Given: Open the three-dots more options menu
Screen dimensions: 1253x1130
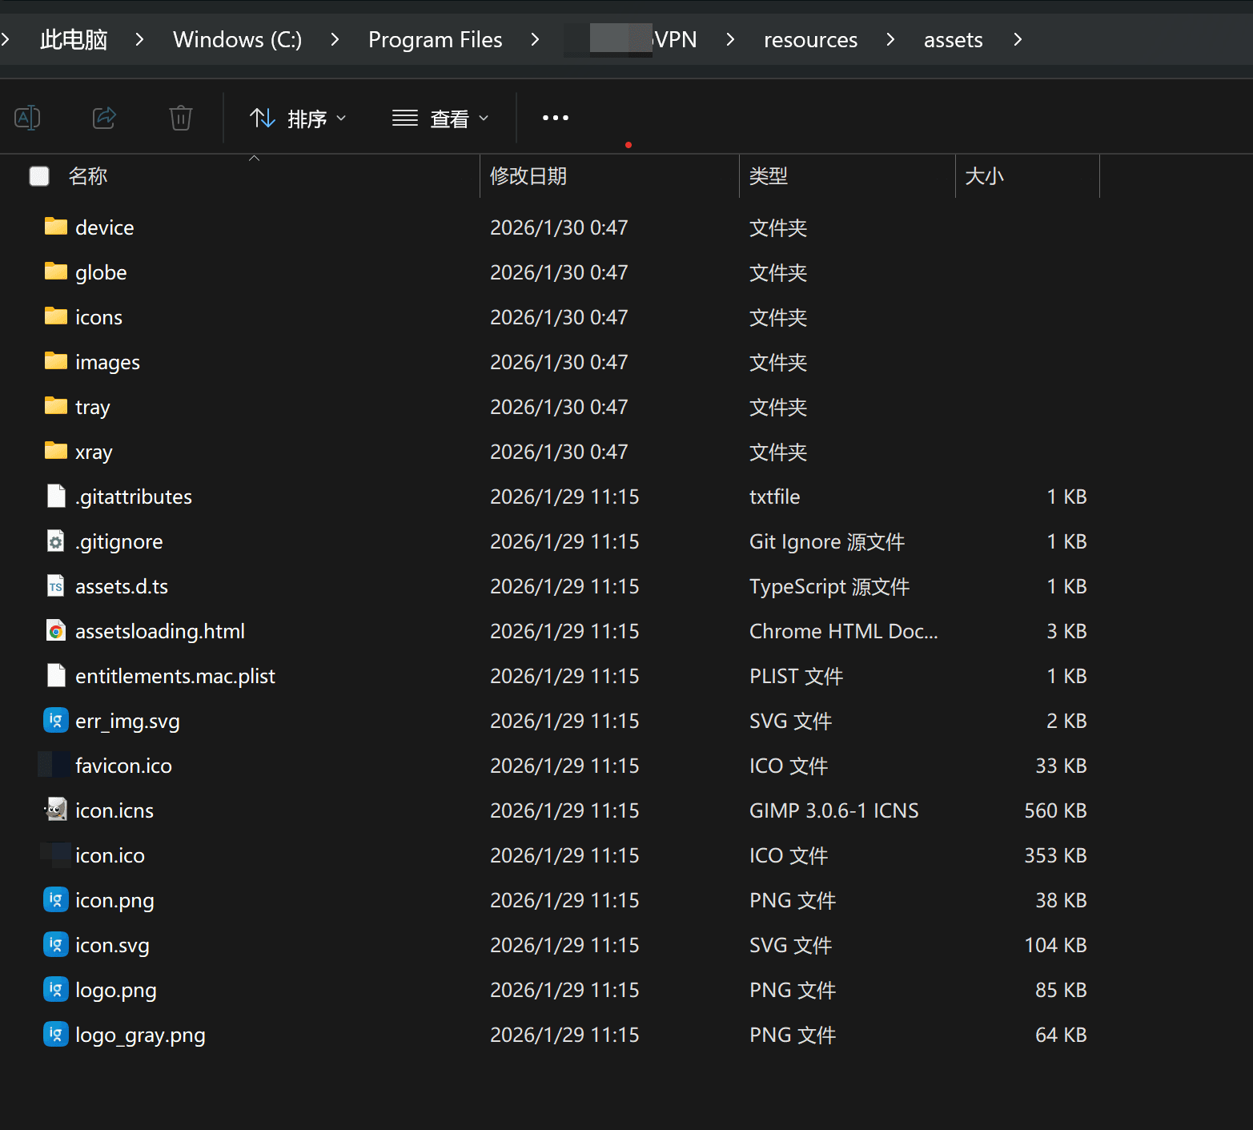Looking at the screenshot, I should pyautogui.click(x=555, y=118).
